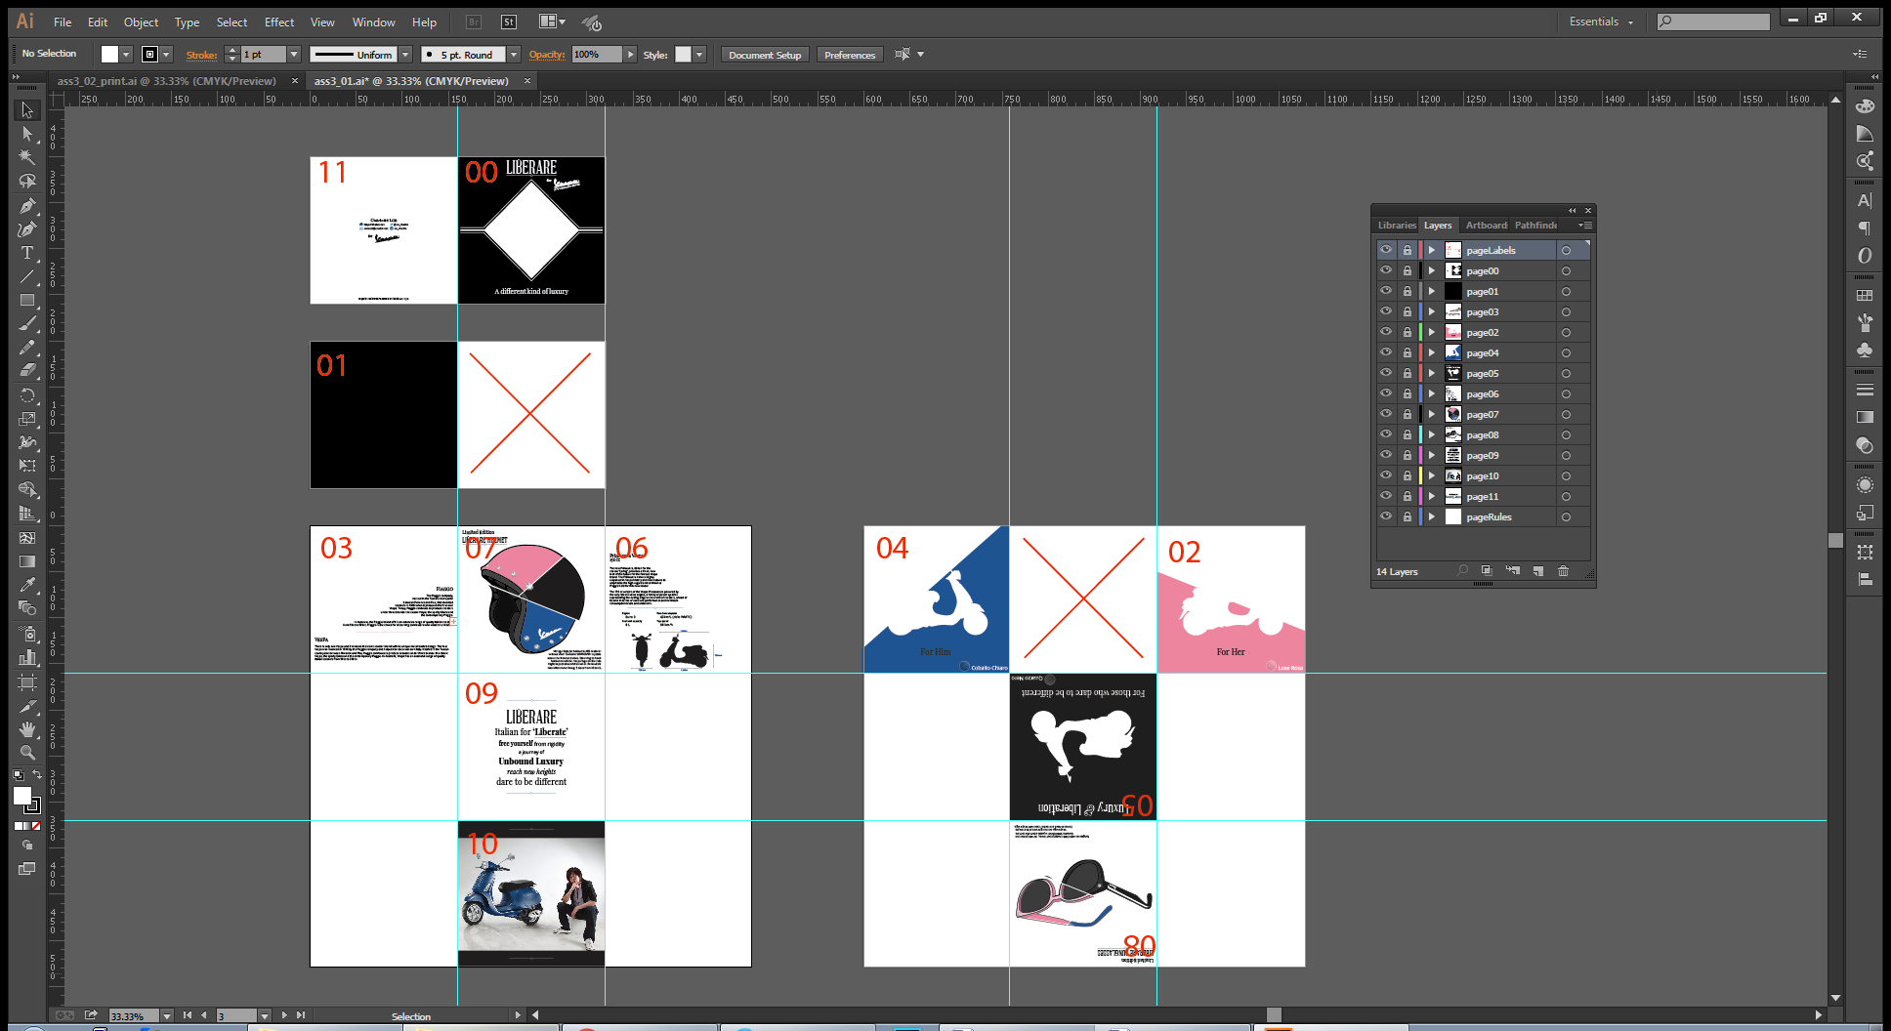Select the Zoom tool
This screenshot has width=1891, height=1031.
click(27, 753)
